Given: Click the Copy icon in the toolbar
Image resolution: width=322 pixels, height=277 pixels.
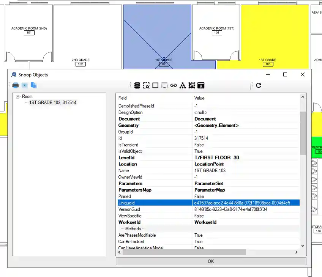Looking at the screenshot, I should coord(33,85).
